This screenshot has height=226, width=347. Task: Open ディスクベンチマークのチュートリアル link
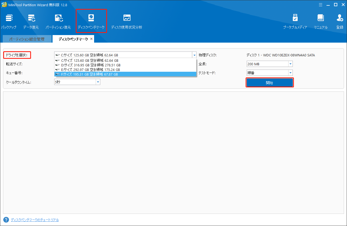35,220
